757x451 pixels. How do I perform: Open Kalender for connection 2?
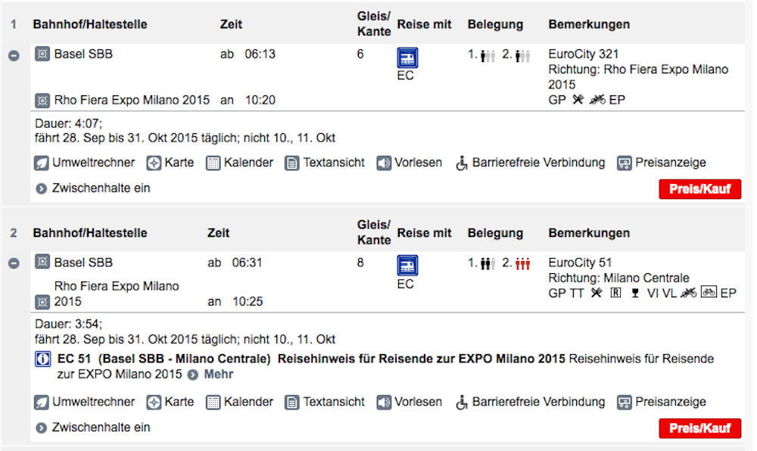[239, 403]
